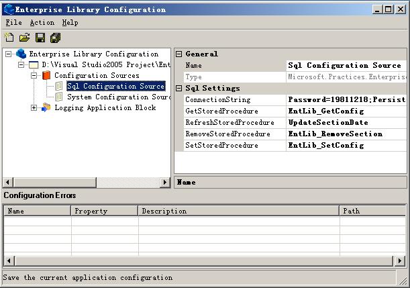This screenshot has width=410, height=288.
Task: Click the Configuration Sources node icon
Action: (46, 75)
